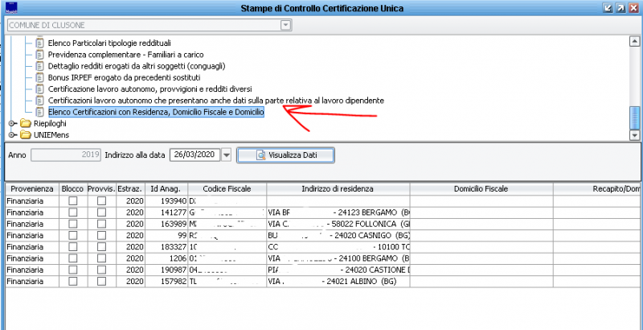Click document icon beside Bonus IRPEF item

40,77
